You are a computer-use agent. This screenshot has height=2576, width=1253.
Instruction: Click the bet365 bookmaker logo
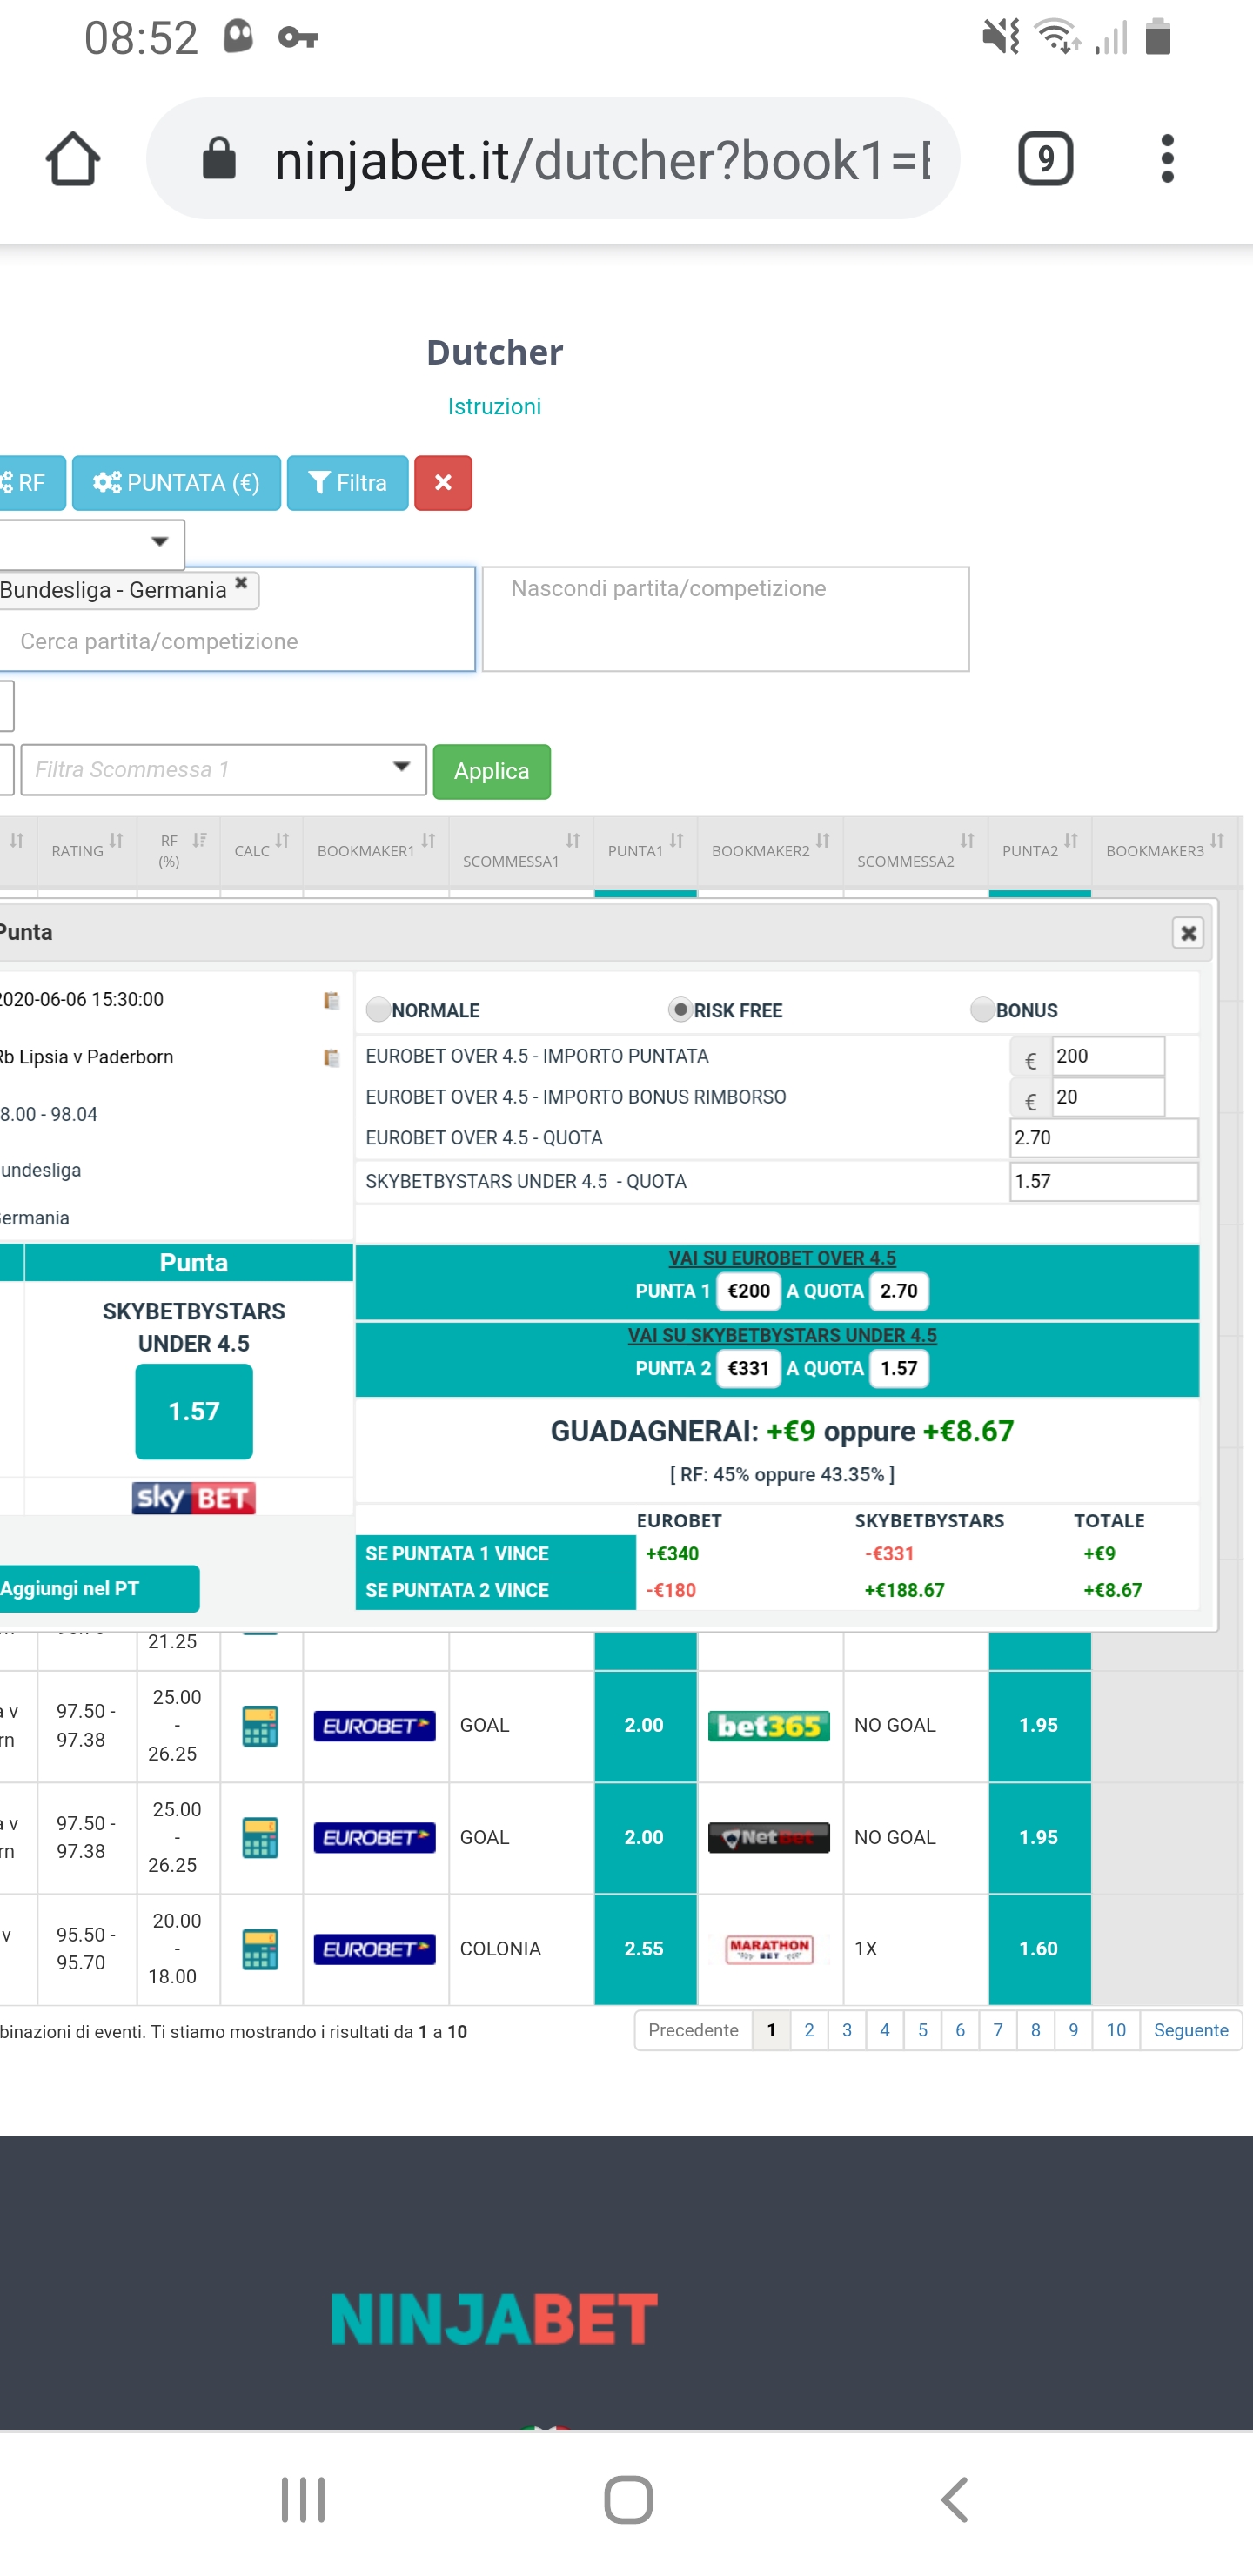coord(768,1726)
